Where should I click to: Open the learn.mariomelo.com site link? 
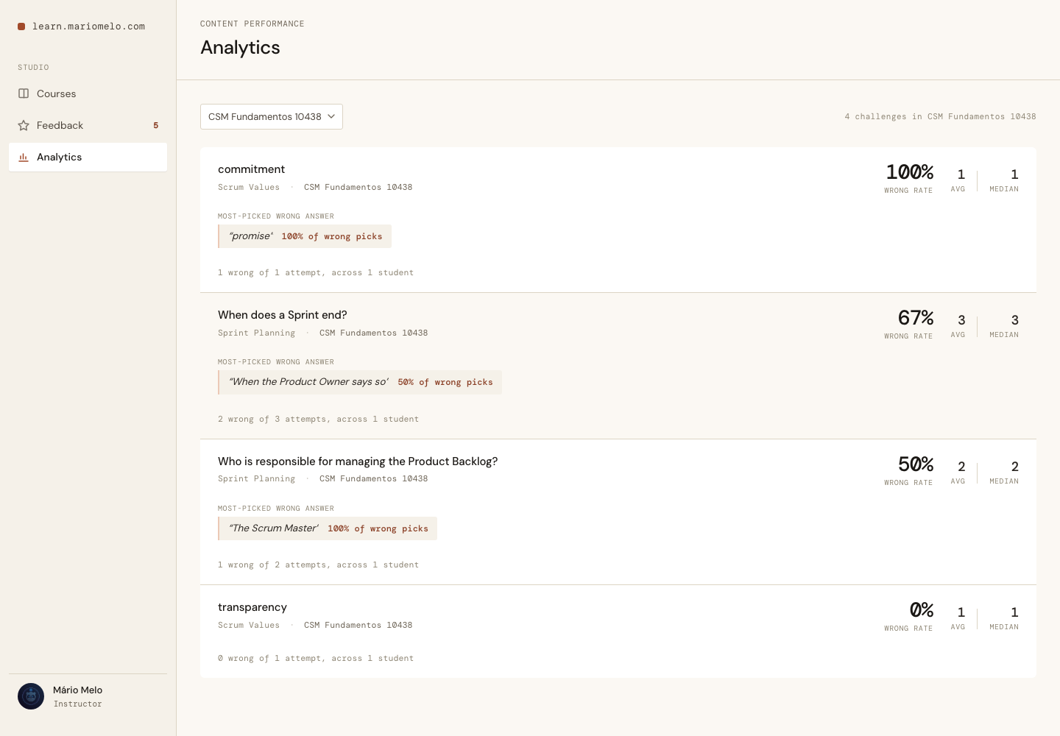tap(88, 26)
